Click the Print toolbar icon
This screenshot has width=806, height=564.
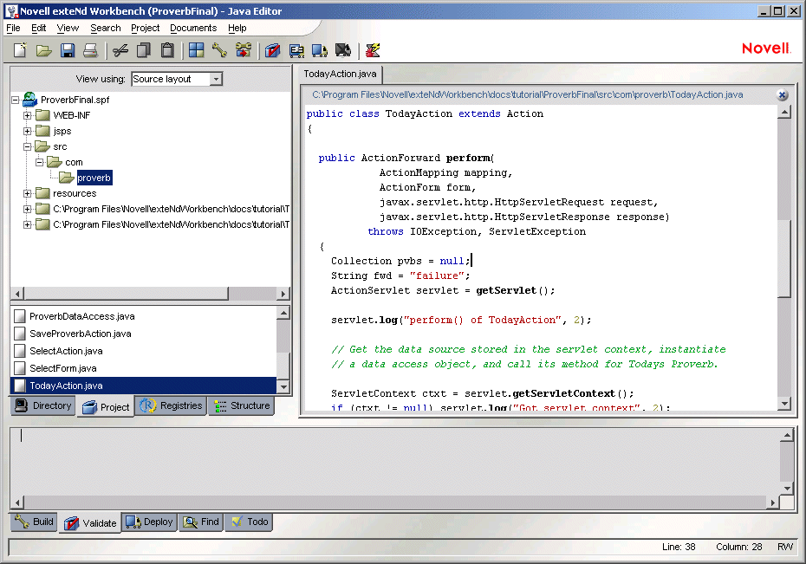(90, 50)
